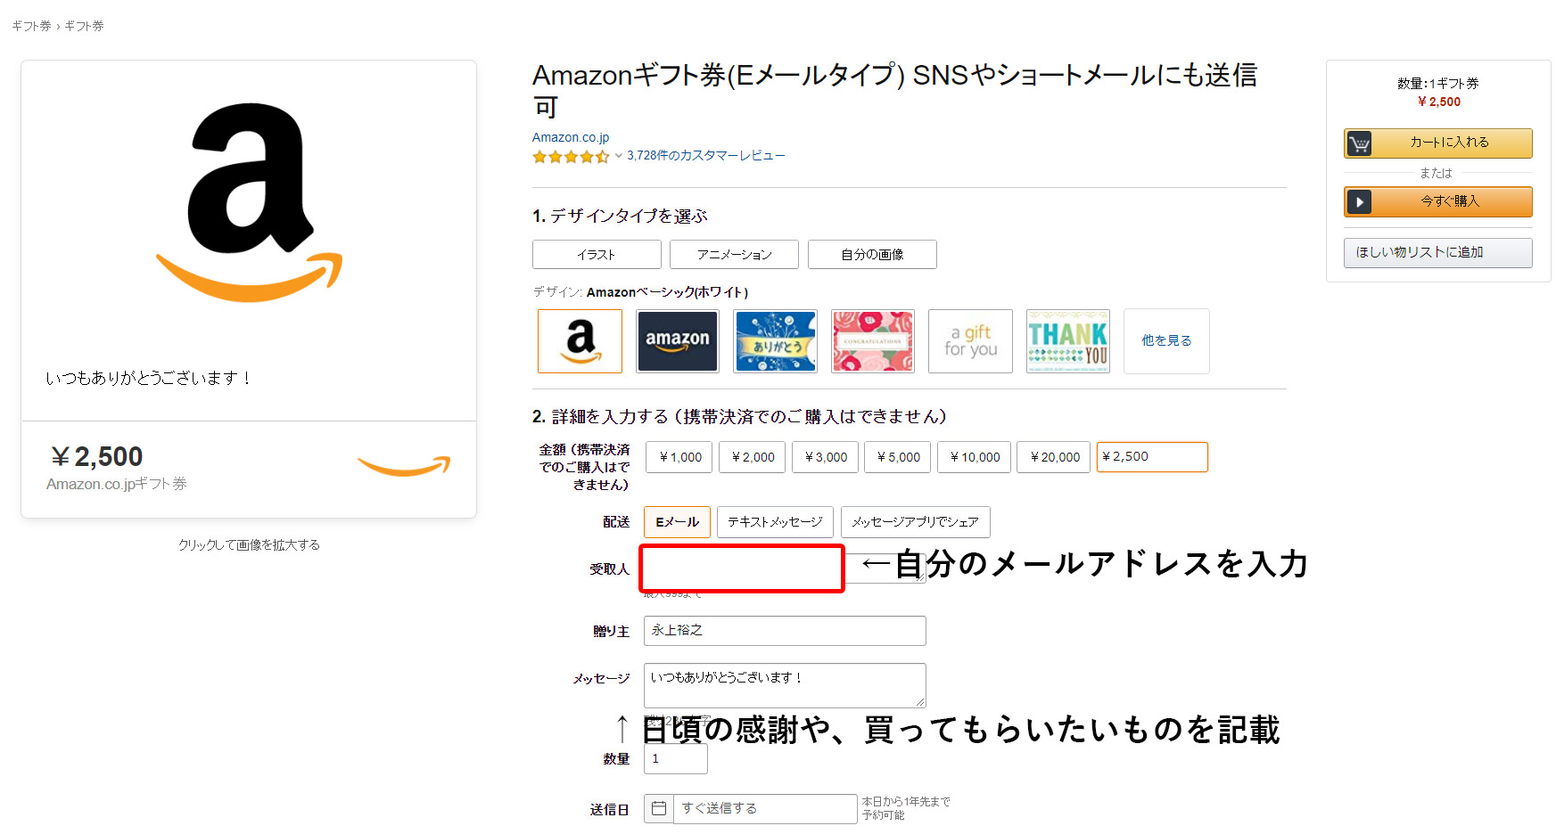Open the 3,728件のカスタマーレビュー link

(x=705, y=155)
